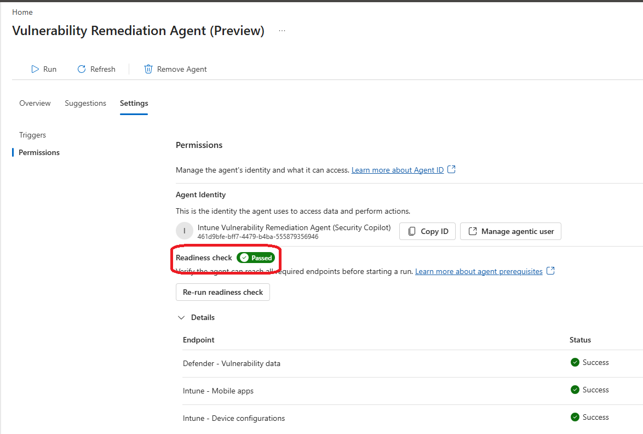Click the external link icon after agent prerequisites
643x434 pixels.
pyautogui.click(x=551, y=271)
